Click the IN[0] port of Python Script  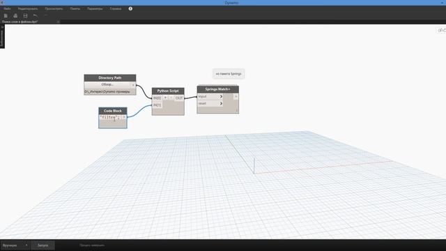[x=157, y=98]
